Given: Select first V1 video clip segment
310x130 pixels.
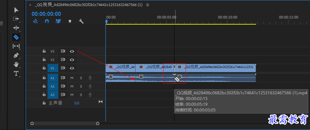Looking at the screenshot, I should (x=121, y=68).
